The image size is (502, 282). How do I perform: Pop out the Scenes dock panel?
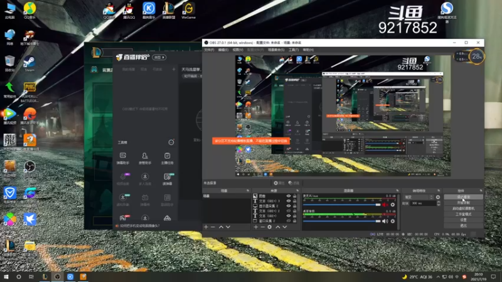click(248, 191)
